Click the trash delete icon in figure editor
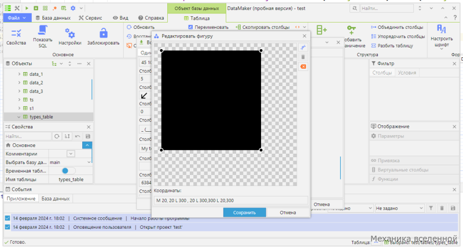 [303, 57]
